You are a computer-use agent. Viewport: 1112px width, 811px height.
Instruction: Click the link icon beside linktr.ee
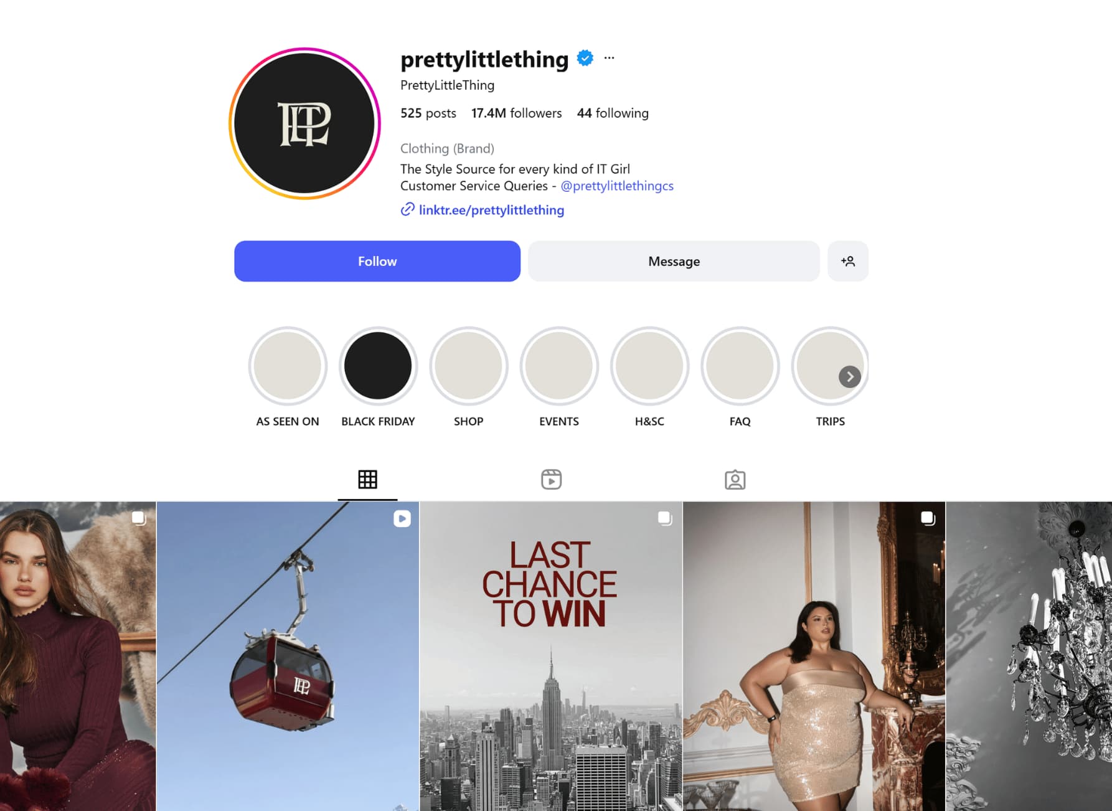coord(407,209)
